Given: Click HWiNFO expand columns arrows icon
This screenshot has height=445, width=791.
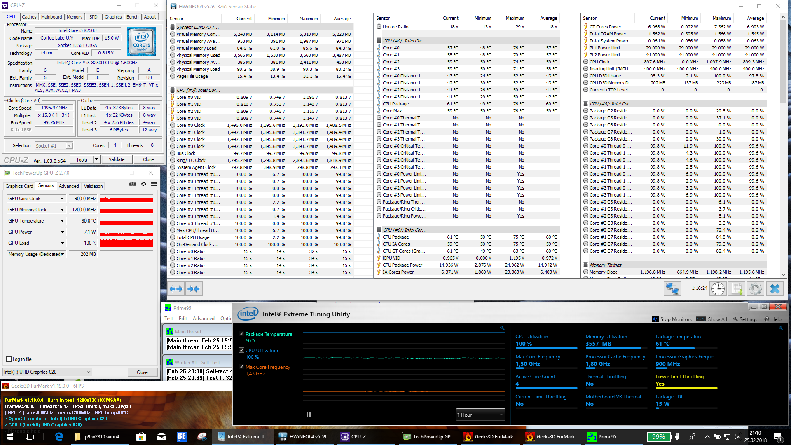Looking at the screenshot, I should 176,289.
